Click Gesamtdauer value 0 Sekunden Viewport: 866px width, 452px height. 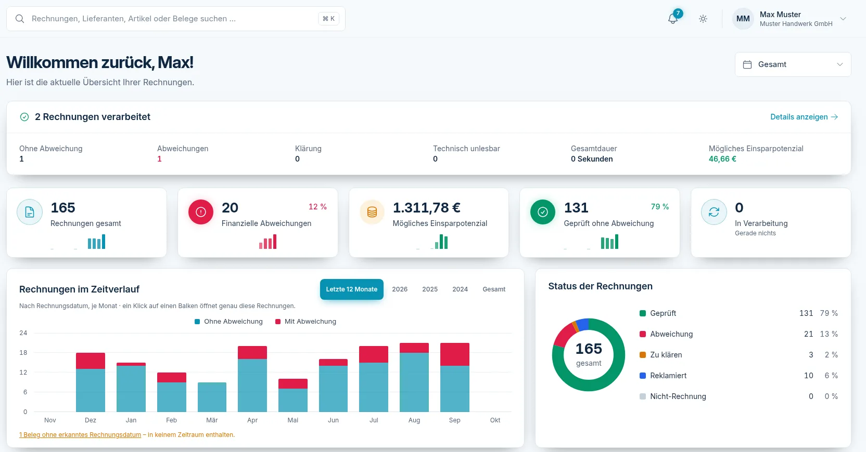[x=592, y=159]
